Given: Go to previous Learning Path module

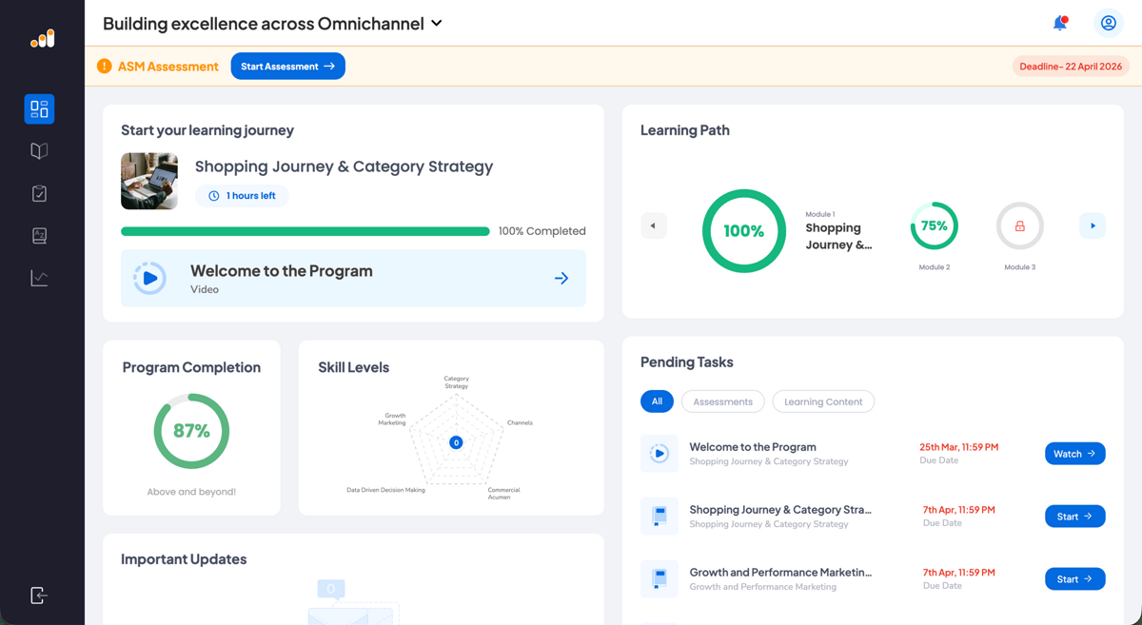Looking at the screenshot, I should click(x=653, y=226).
